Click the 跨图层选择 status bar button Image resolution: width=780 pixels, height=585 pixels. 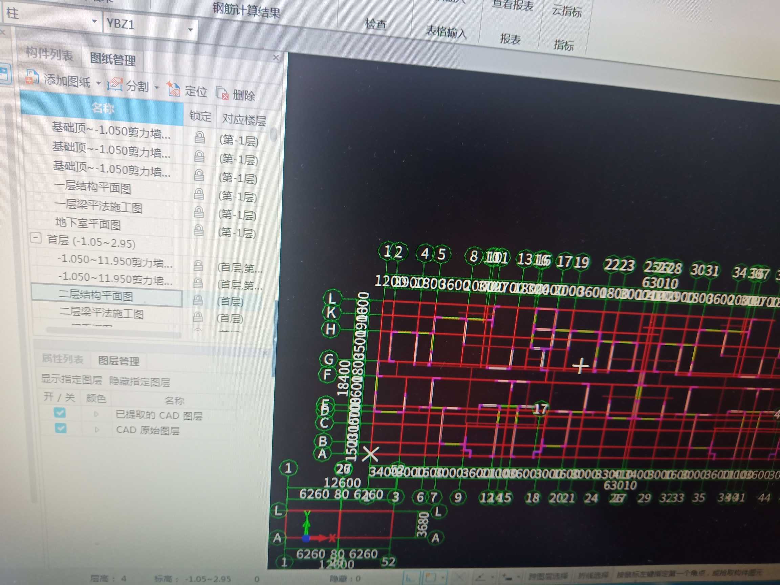tap(548, 576)
